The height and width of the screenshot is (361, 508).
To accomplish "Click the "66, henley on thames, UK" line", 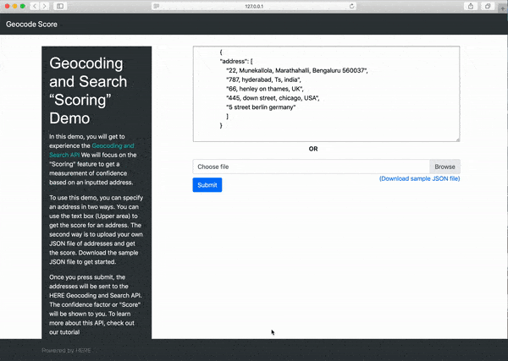I will coord(265,89).
